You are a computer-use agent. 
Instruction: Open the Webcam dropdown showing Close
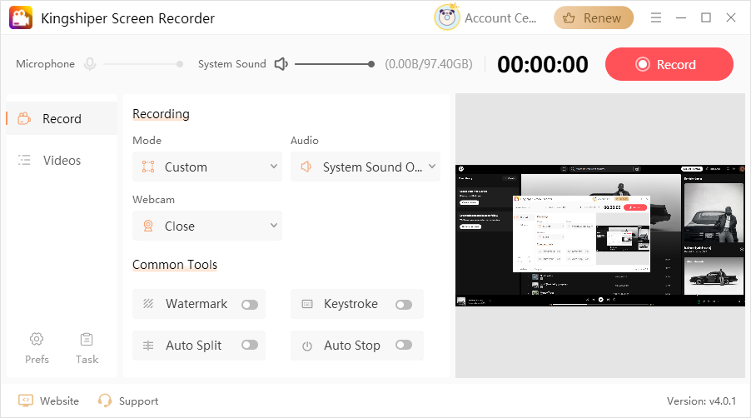point(207,226)
